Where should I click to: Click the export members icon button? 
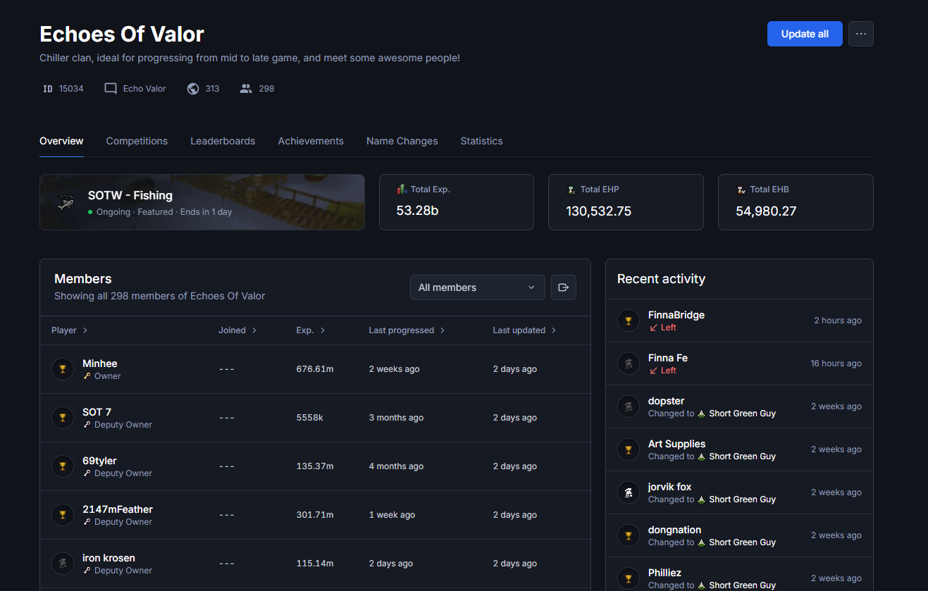[563, 287]
